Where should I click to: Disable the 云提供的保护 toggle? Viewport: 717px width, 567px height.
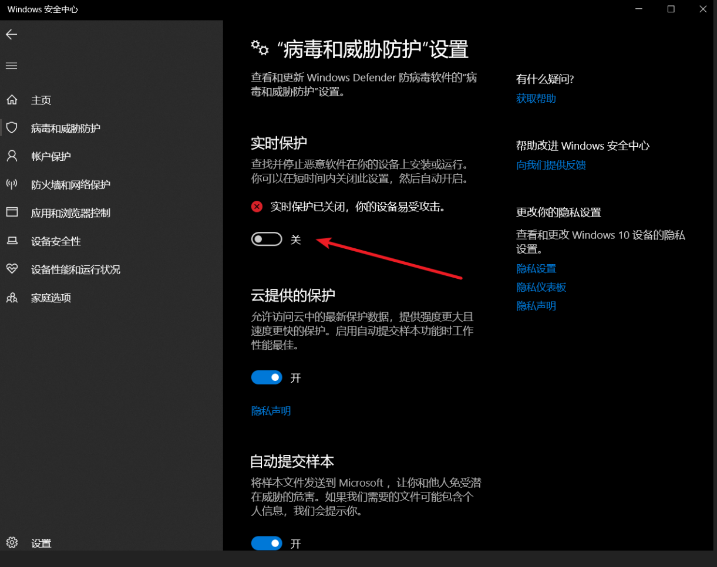[x=267, y=377]
